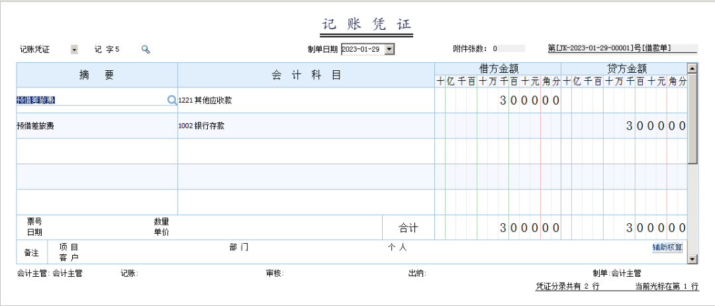Click the scroll-up arrow of the voucher table
The image size is (715, 306).
pos(692,68)
